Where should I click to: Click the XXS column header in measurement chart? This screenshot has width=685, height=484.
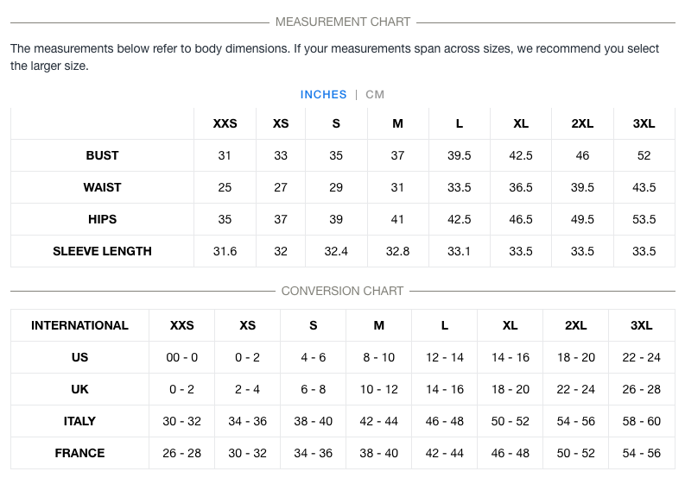tap(225, 123)
